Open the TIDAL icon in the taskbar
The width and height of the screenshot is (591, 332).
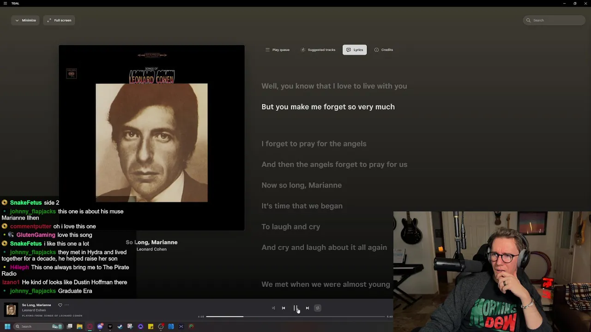point(110,326)
